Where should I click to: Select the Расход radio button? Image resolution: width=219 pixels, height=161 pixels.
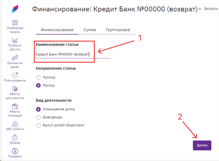(x=38, y=85)
